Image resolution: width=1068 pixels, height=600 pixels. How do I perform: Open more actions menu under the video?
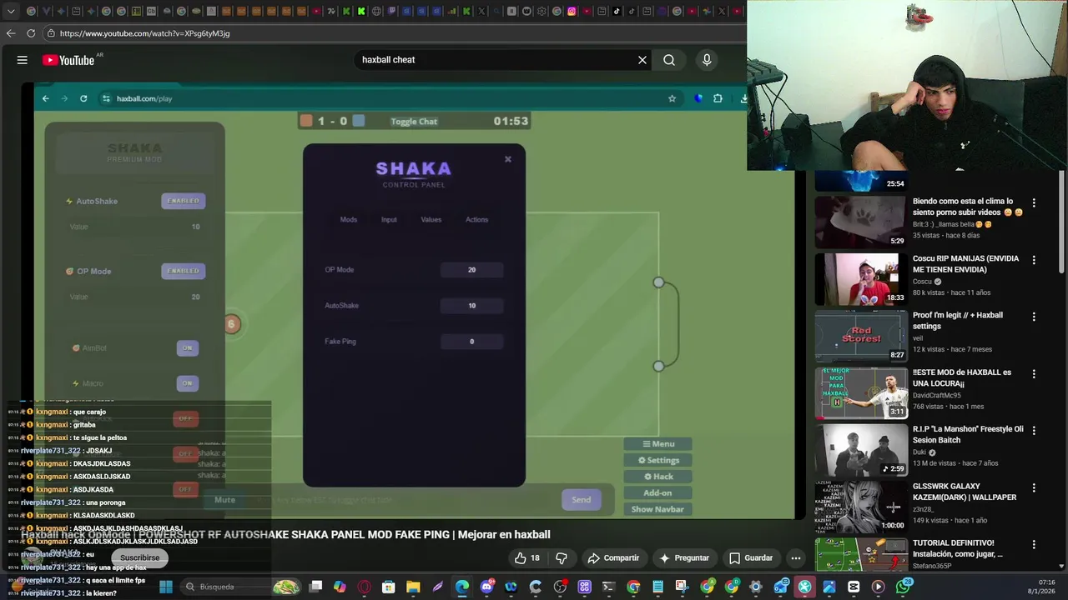click(796, 557)
